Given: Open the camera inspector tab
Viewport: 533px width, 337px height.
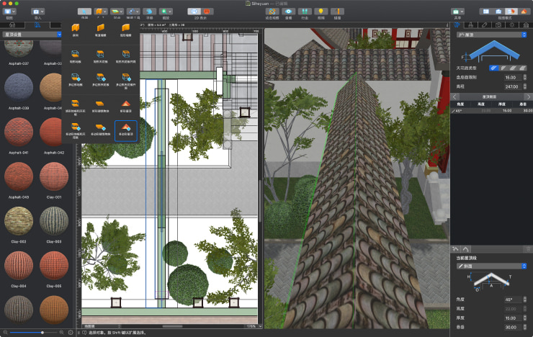Looking at the screenshot, I should (x=498, y=25).
